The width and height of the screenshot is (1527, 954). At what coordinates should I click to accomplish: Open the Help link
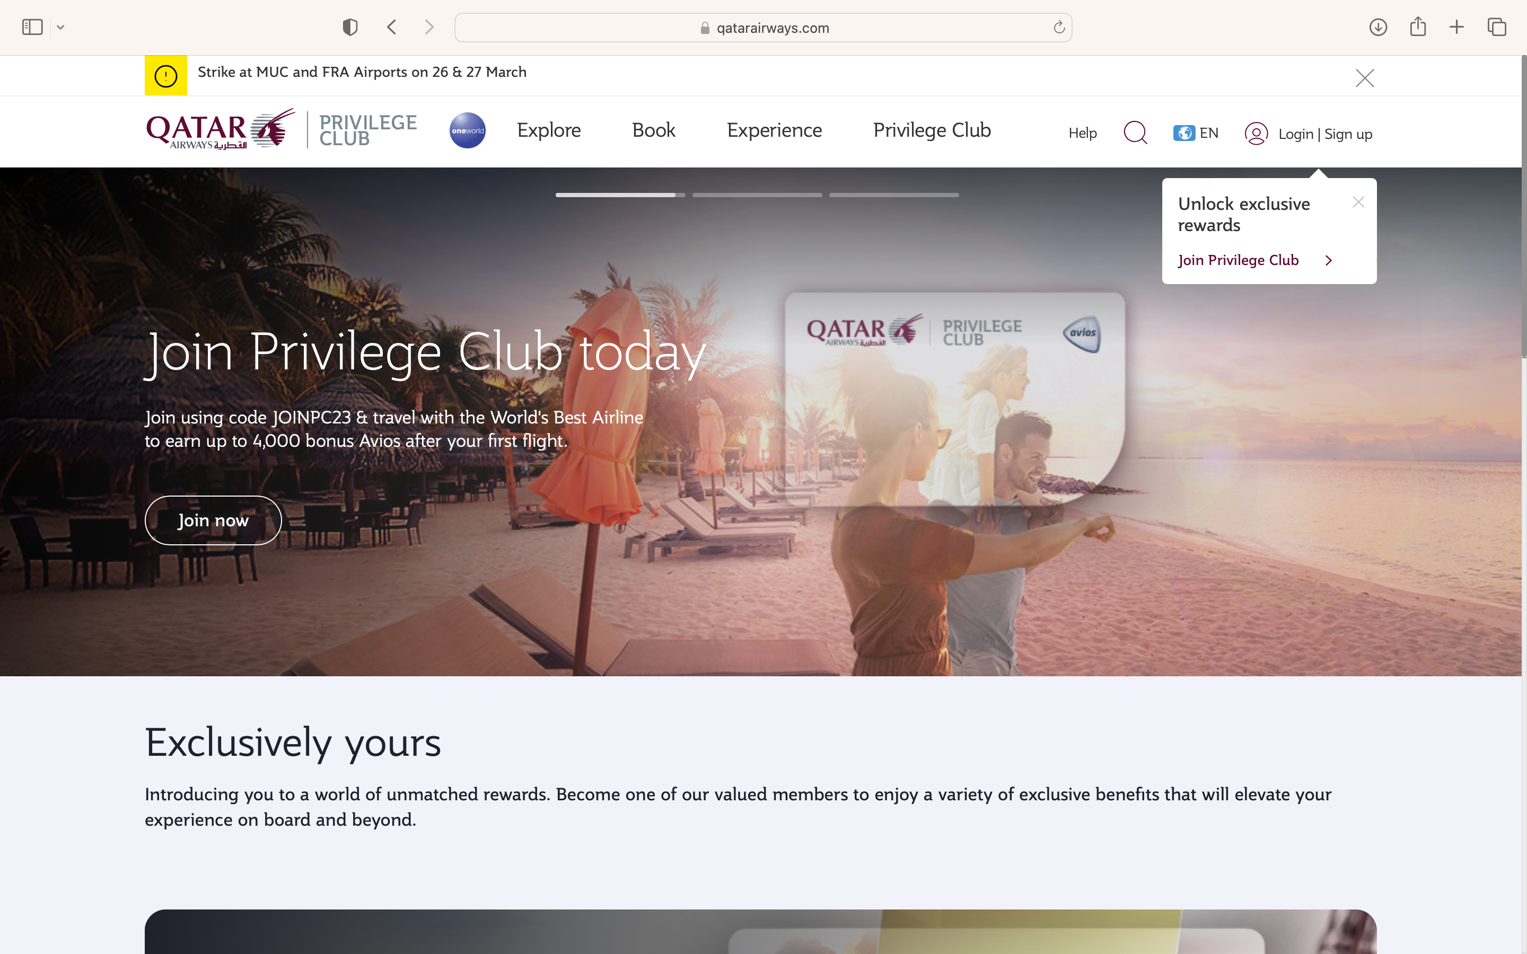click(x=1083, y=133)
